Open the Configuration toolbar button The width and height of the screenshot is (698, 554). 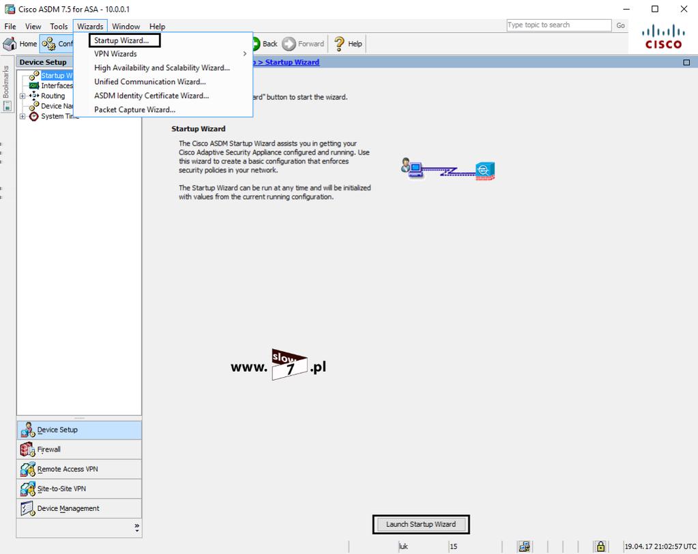[x=57, y=44]
